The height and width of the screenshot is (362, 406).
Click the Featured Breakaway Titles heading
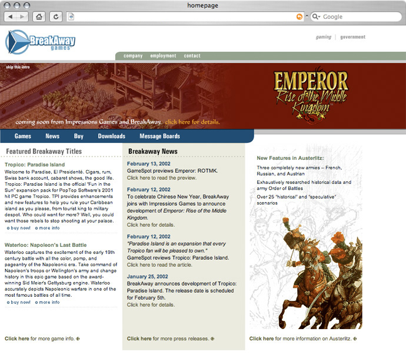44,151
